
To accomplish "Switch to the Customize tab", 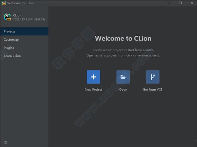I will click(24, 40).
